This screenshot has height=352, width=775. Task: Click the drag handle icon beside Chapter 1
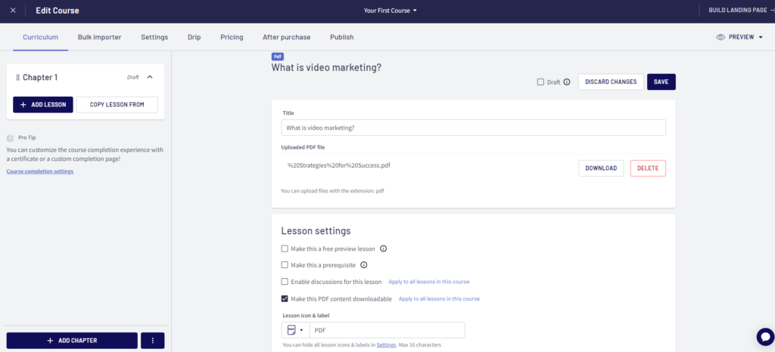(x=18, y=77)
